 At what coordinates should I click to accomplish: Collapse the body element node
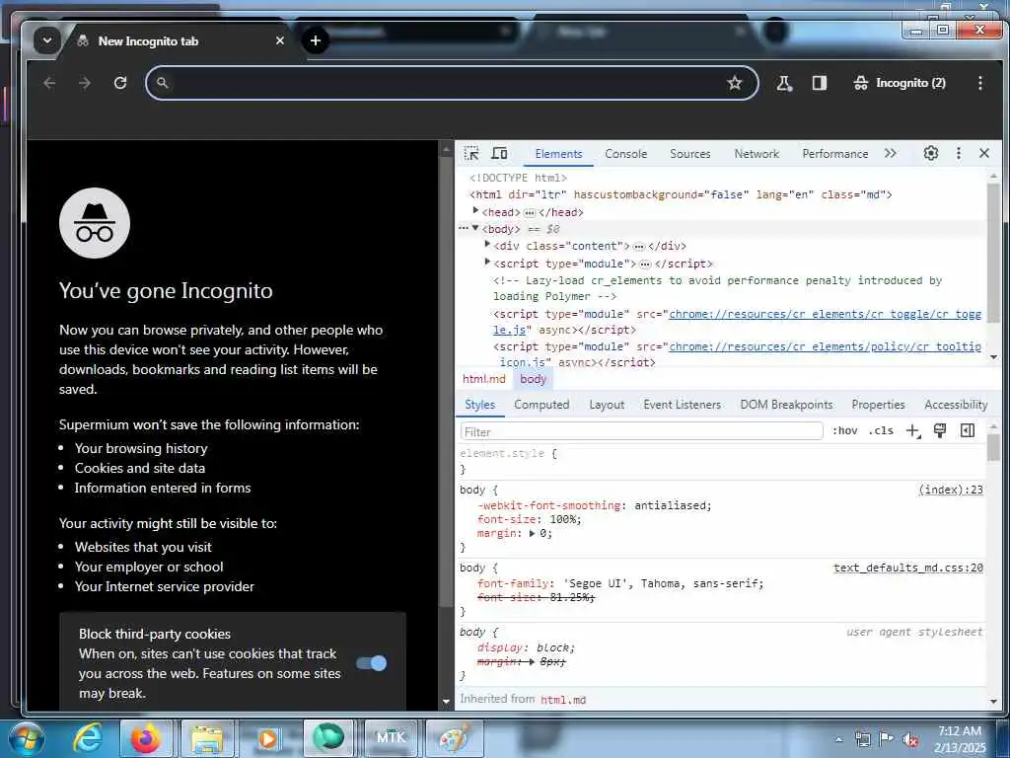pyautogui.click(x=475, y=228)
